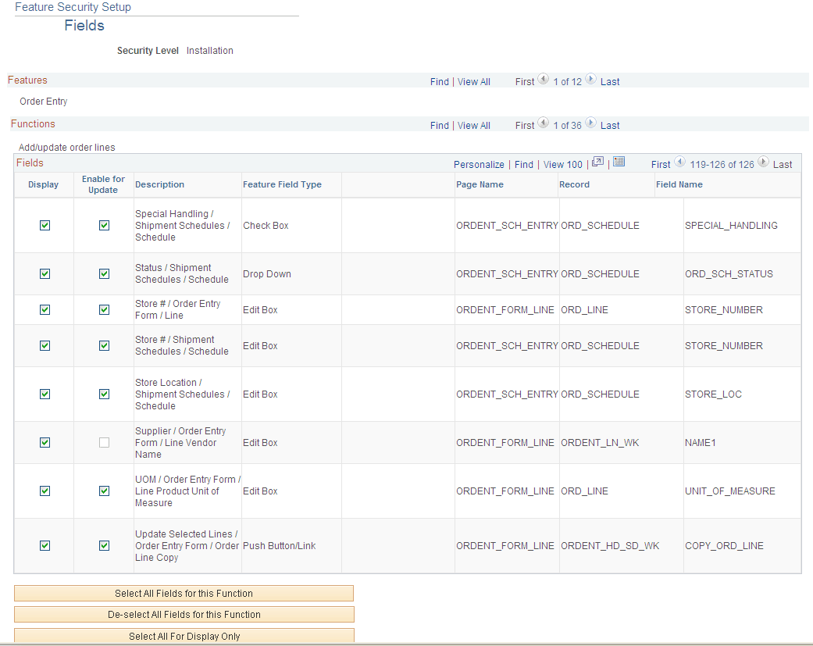Jump to Last feature

click(x=610, y=82)
